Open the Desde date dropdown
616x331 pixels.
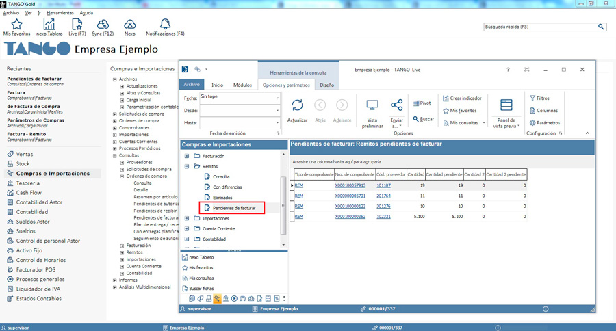tap(277, 111)
